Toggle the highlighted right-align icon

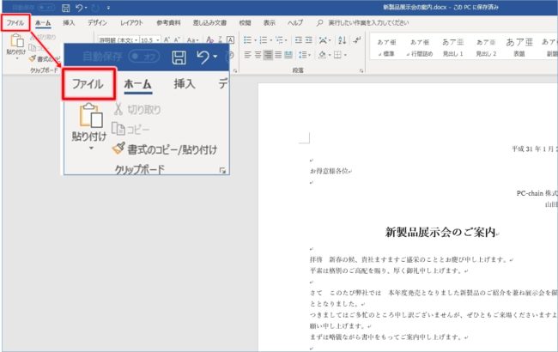pyautogui.click(x=268, y=55)
